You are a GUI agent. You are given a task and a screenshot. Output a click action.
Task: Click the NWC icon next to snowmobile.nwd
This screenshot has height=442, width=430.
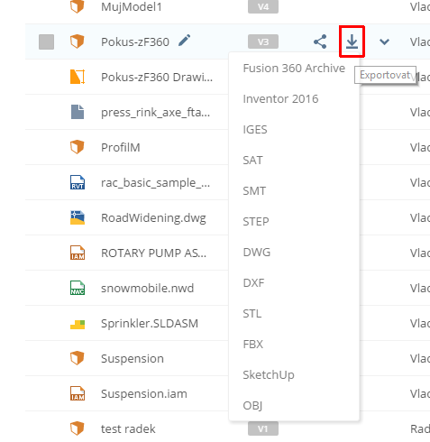tap(78, 288)
